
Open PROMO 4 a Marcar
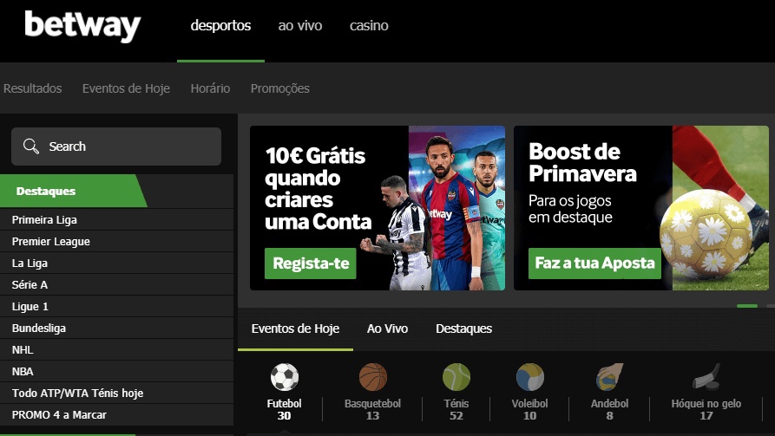pos(116,415)
